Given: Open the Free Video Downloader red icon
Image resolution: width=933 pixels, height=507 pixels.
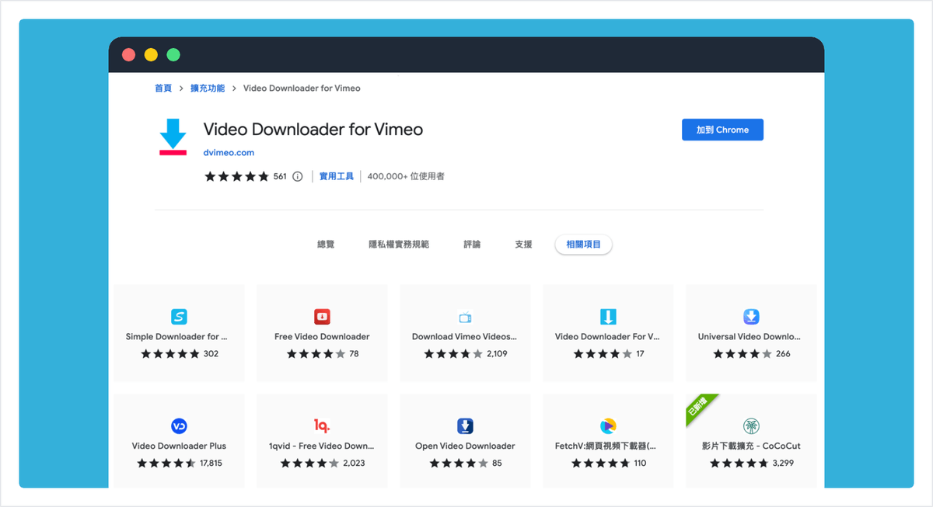Looking at the screenshot, I should (322, 317).
